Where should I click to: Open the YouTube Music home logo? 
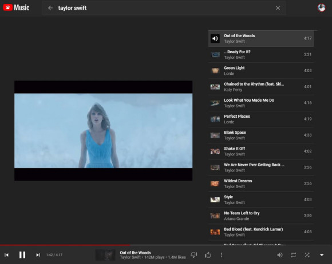(16, 8)
